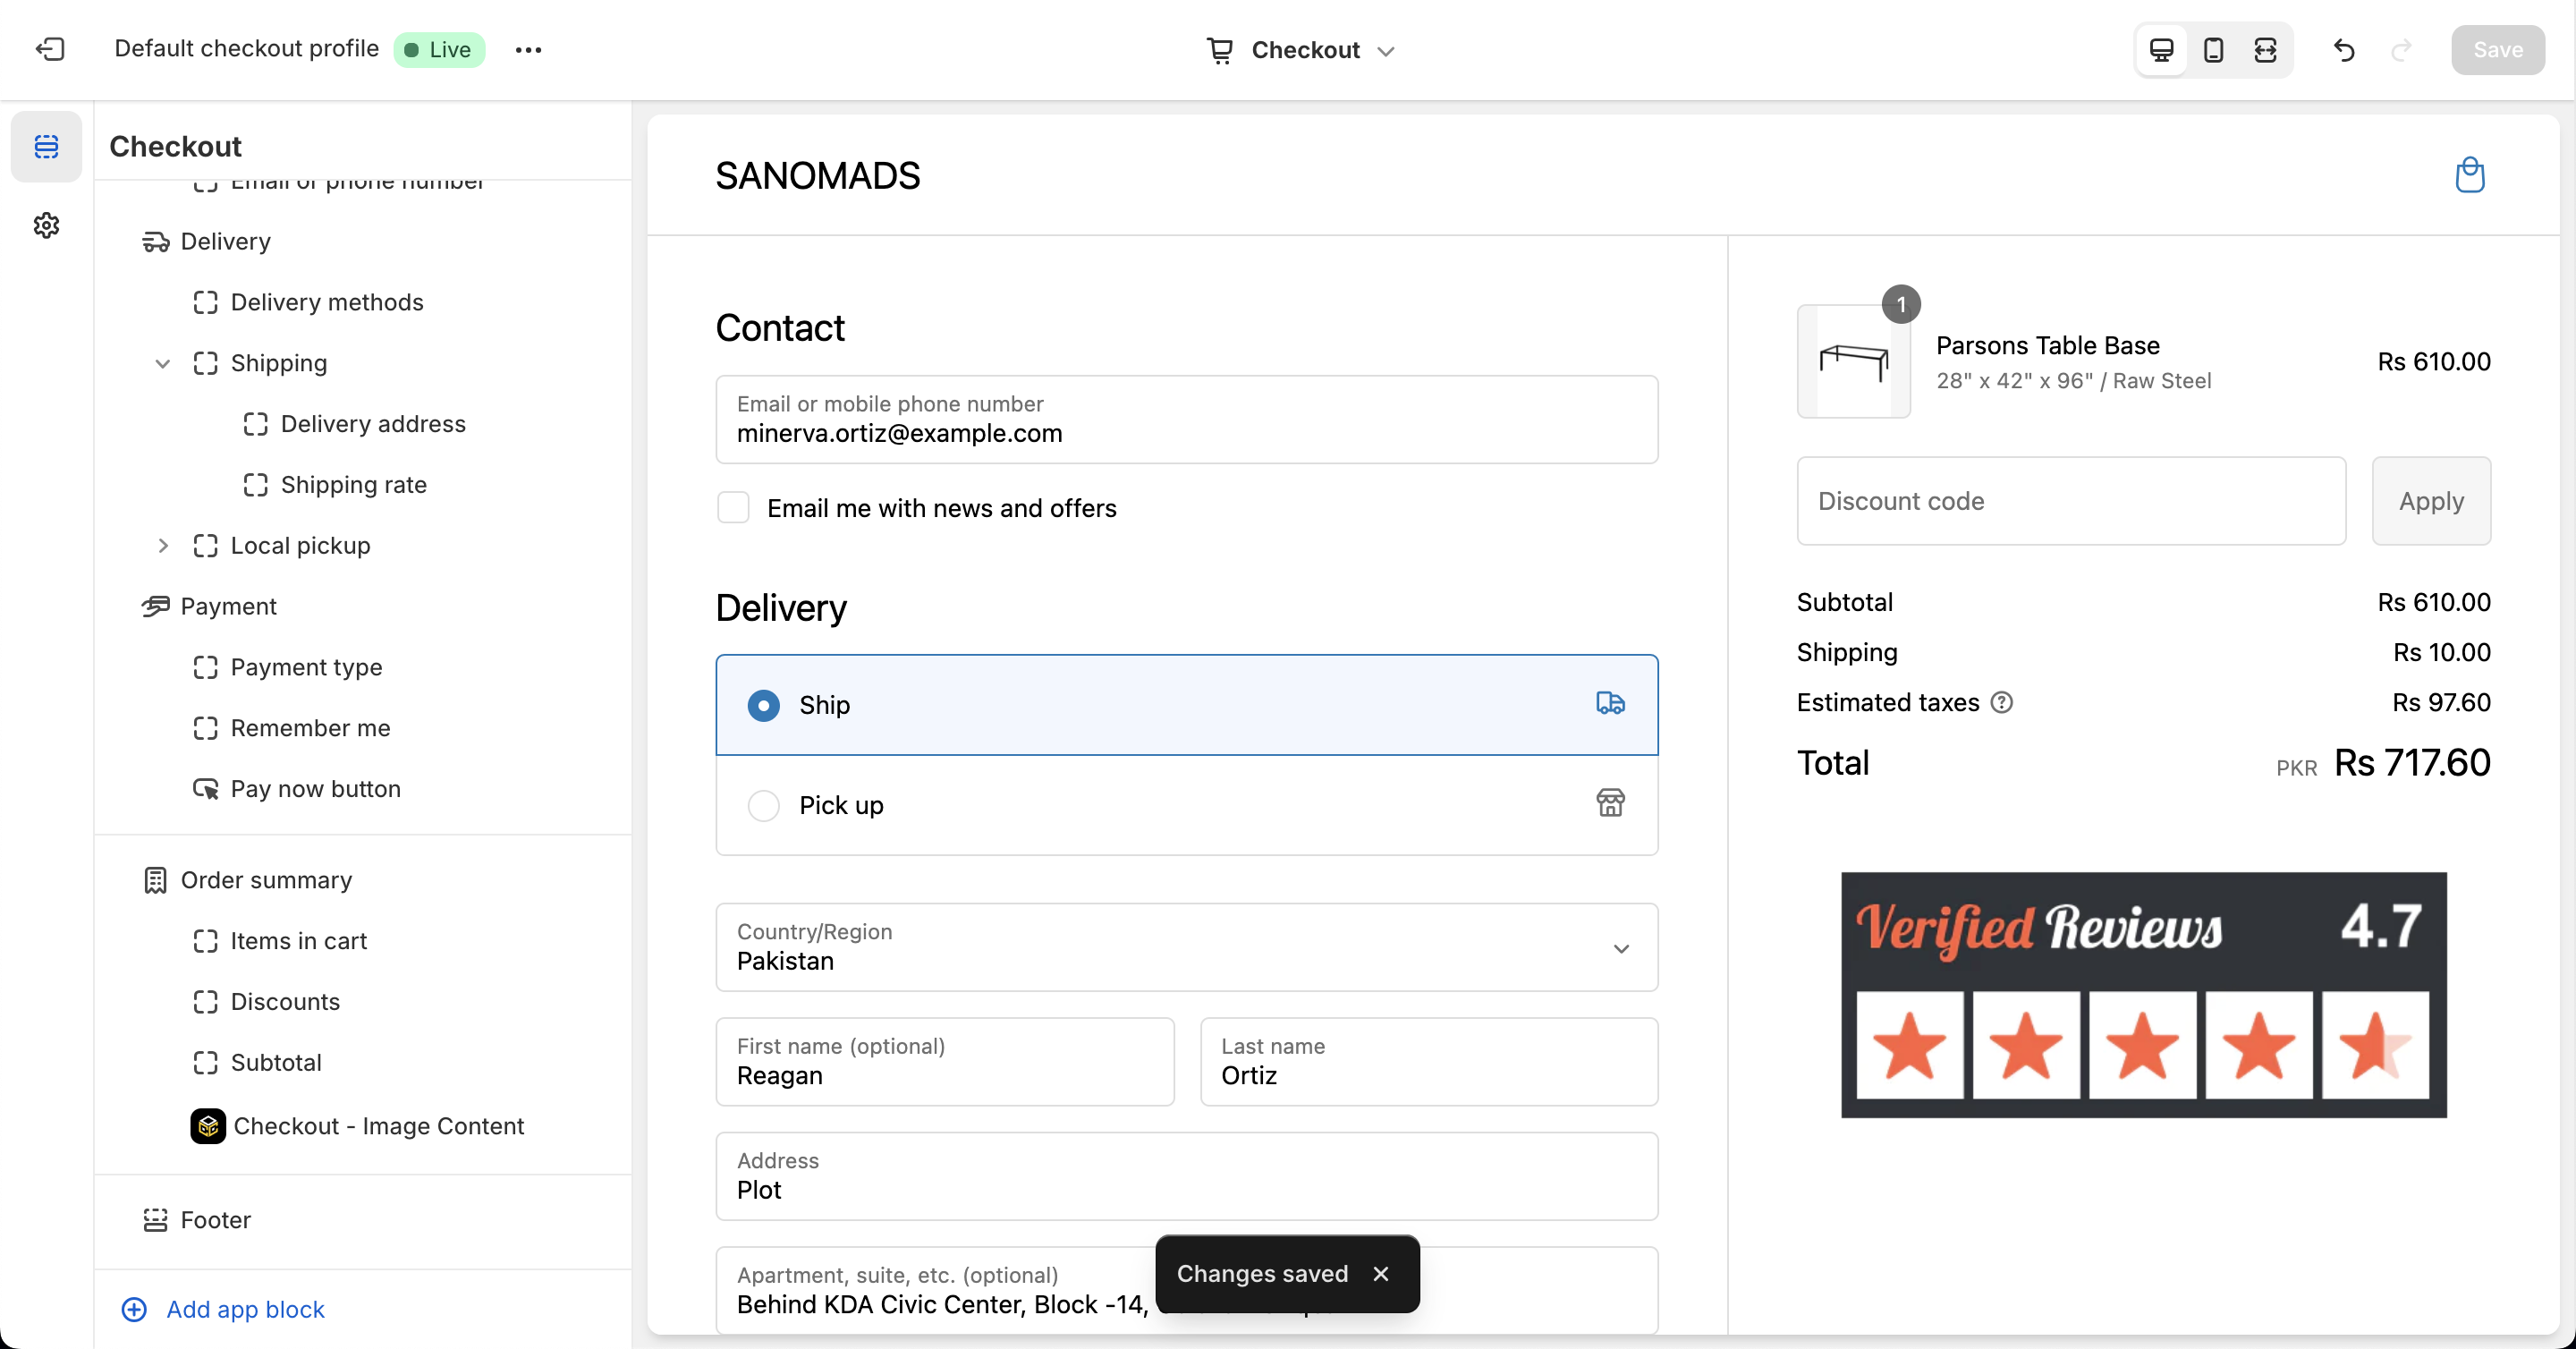Open the Sections panel icon in sidebar
This screenshot has width=2576, height=1349.
coord(46,147)
